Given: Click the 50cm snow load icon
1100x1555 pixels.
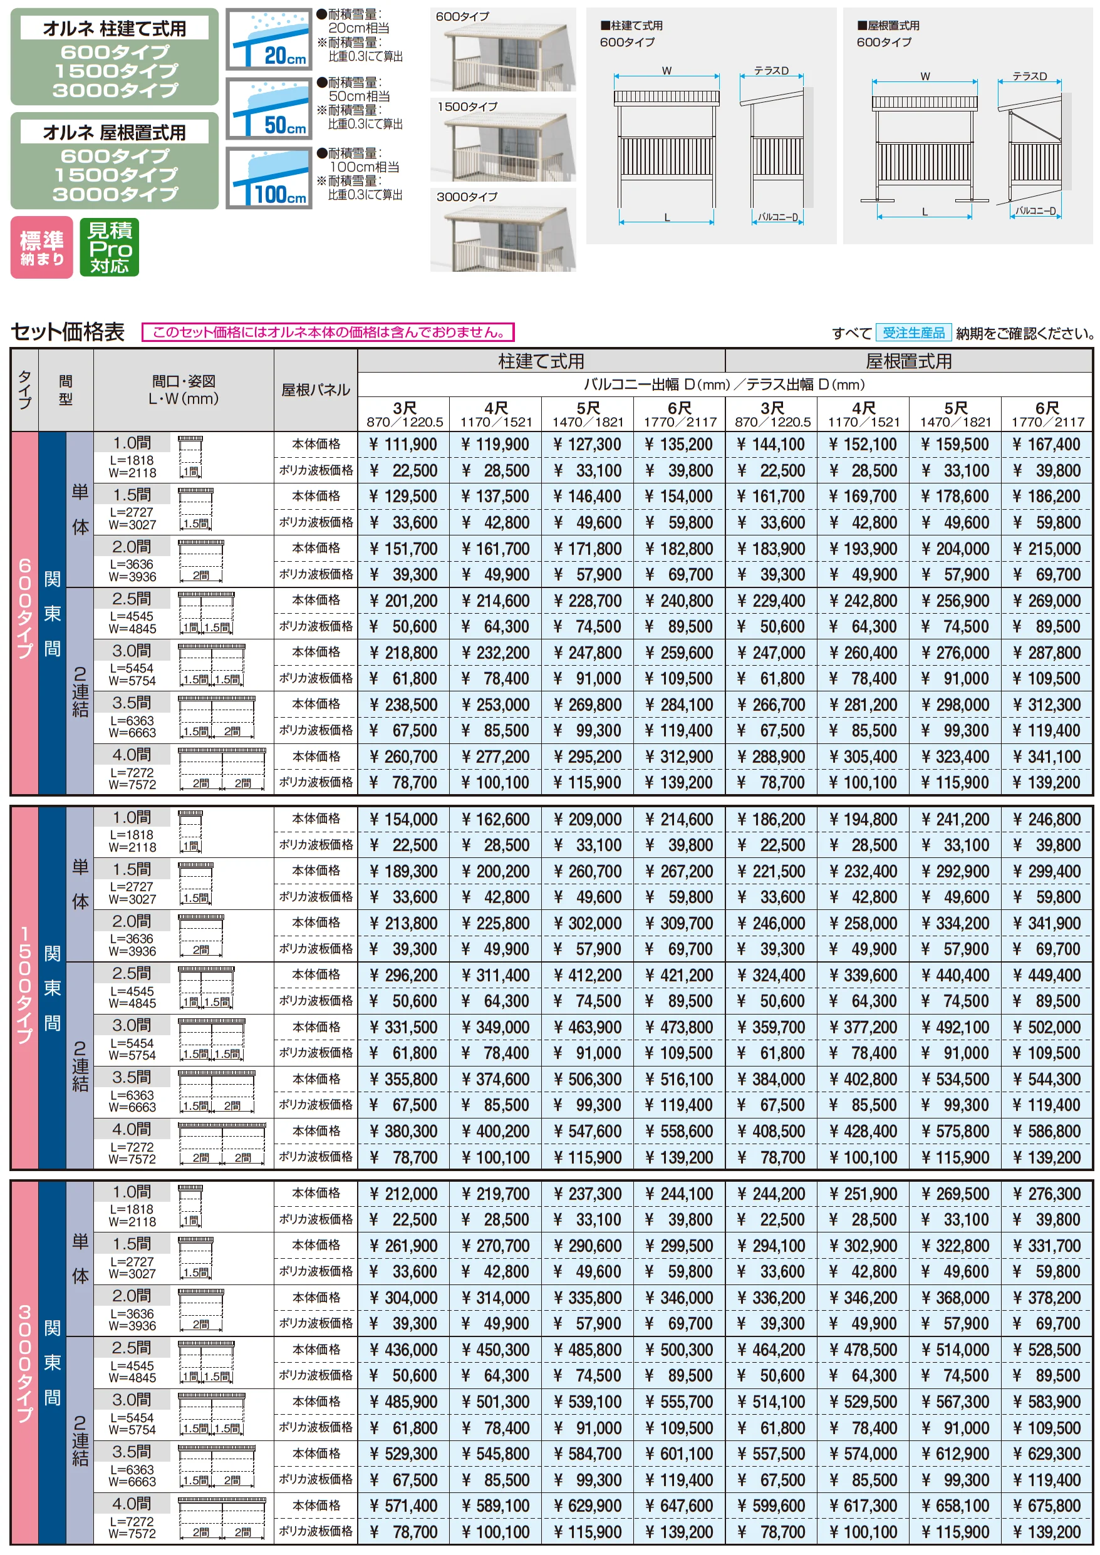Looking at the screenshot, I should (x=269, y=109).
